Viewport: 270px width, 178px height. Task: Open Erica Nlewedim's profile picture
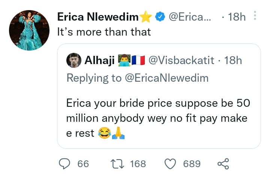(x=29, y=30)
